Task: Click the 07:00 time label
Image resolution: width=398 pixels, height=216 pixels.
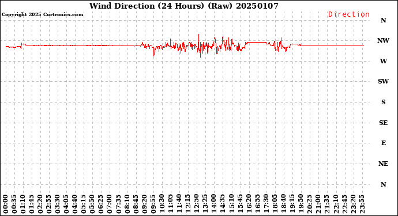Action: click(110, 204)
